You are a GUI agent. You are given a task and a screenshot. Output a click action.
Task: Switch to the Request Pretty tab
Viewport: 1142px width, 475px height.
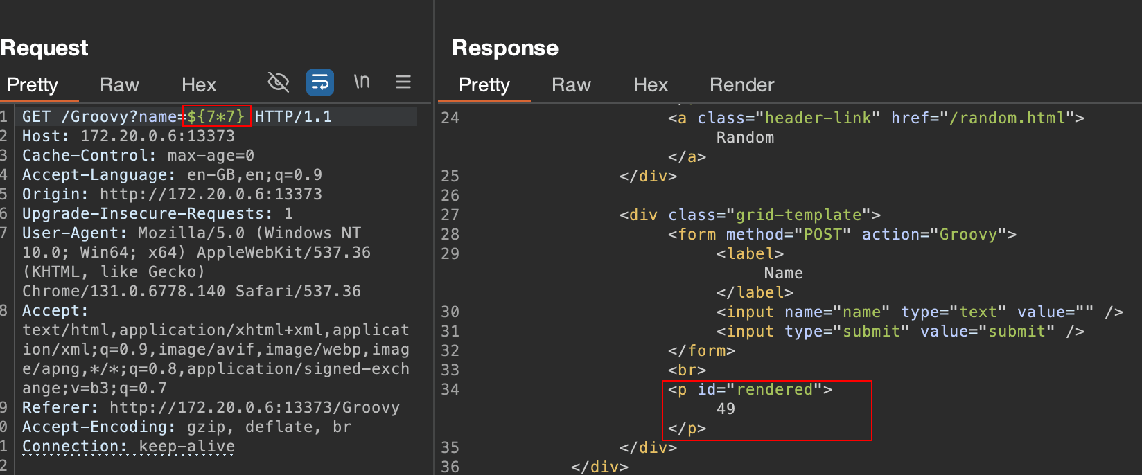[33, 85]
